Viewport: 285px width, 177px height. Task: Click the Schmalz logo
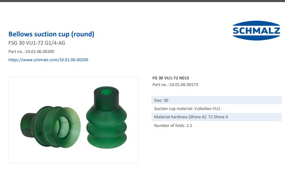pos(256,31)
